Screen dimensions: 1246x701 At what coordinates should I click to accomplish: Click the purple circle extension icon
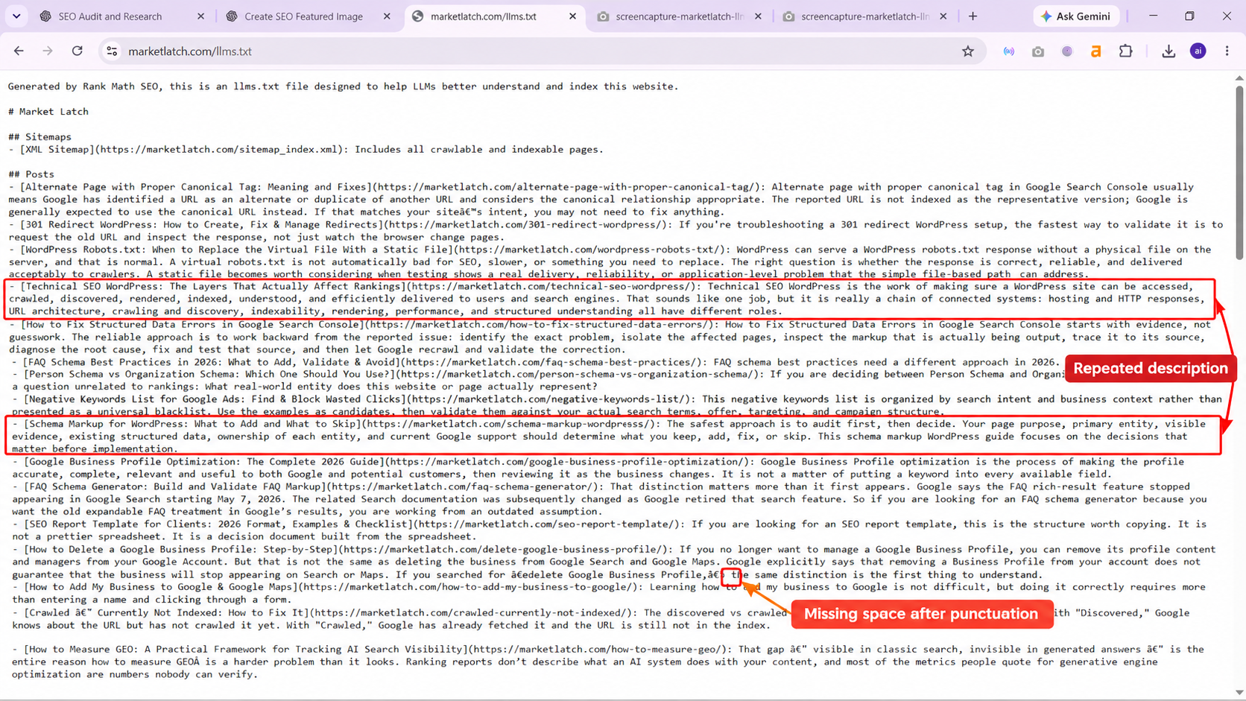[x=1067, y=51]
